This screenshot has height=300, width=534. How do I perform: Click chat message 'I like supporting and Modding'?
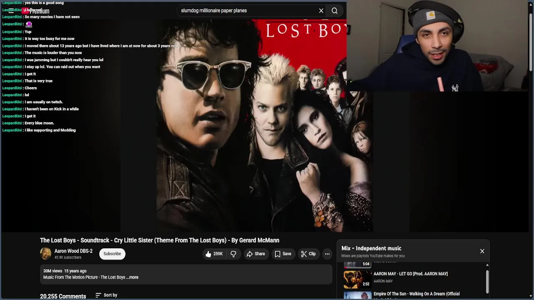tap(50, 130)
